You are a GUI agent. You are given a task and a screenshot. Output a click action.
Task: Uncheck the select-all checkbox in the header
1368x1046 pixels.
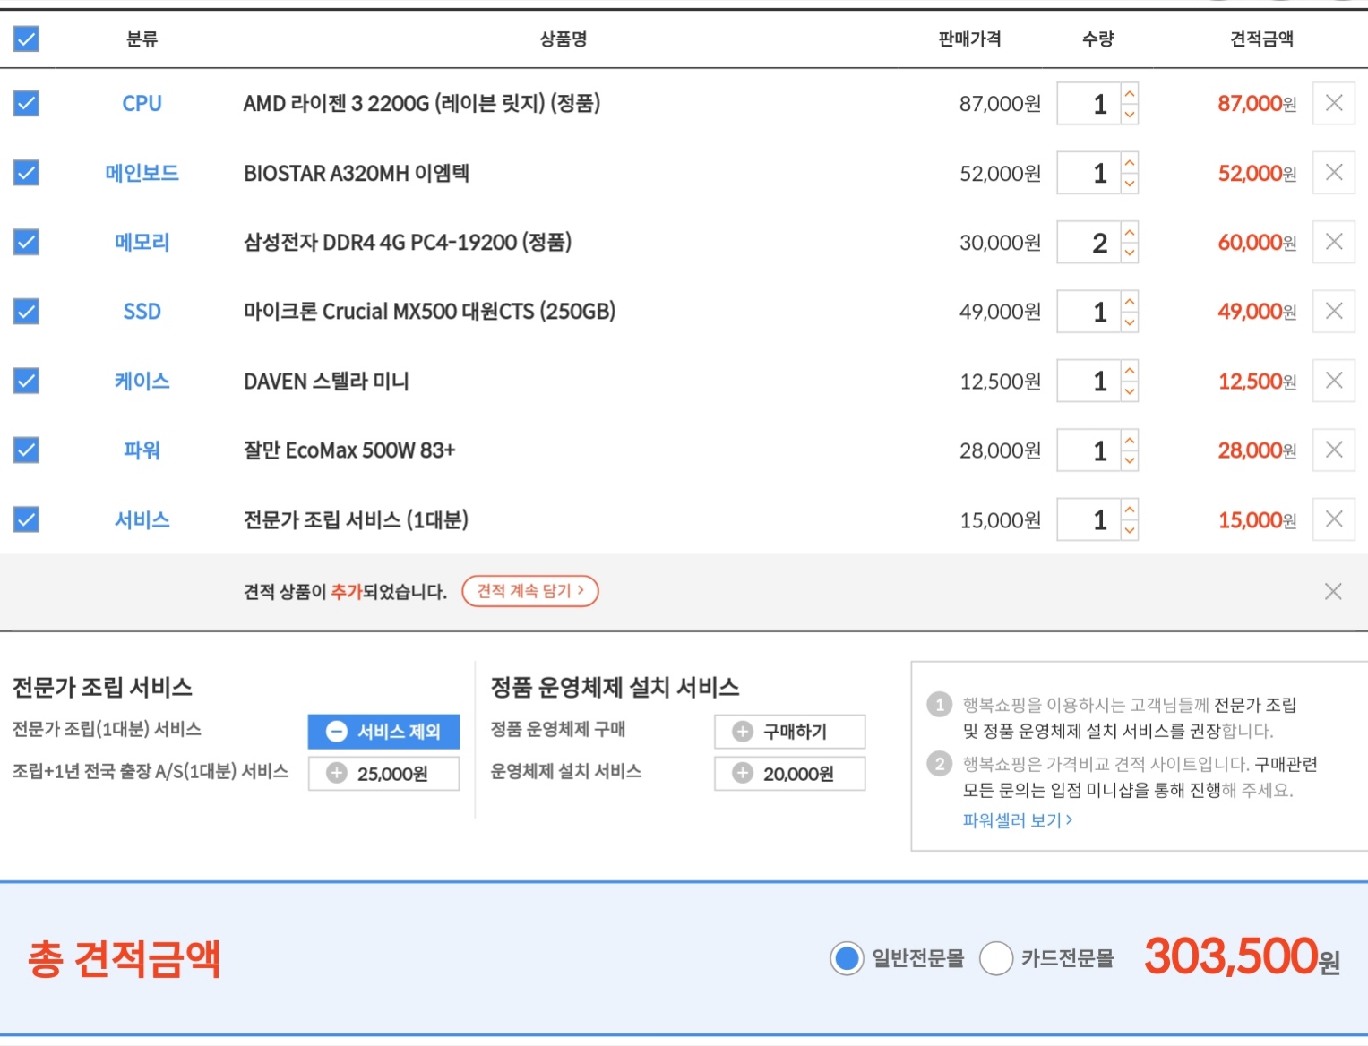(27, 39)
